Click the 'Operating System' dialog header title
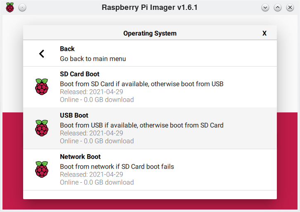Screen dimensions: 300x212 150,33
